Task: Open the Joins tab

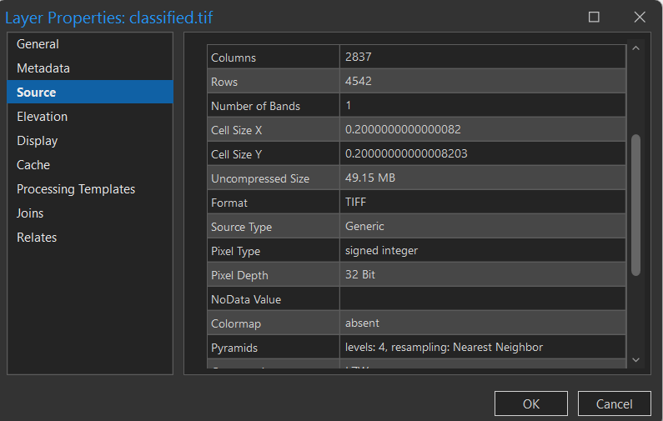Action: [30, 213]
